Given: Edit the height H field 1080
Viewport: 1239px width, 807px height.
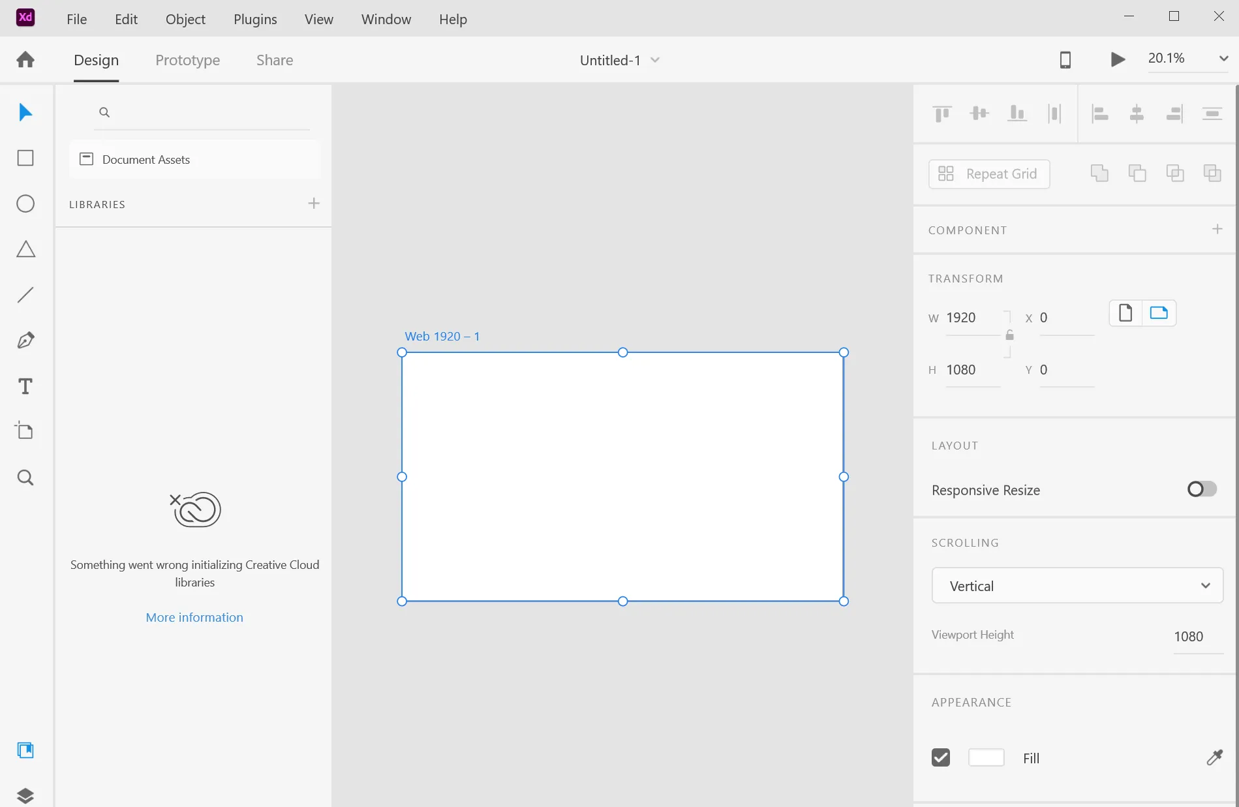Looking at the screenshot, I should 972,370.
